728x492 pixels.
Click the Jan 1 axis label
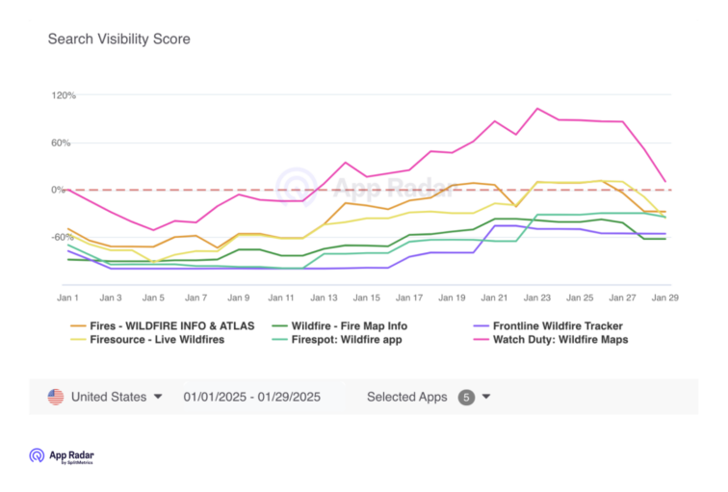tap(67, 298)
